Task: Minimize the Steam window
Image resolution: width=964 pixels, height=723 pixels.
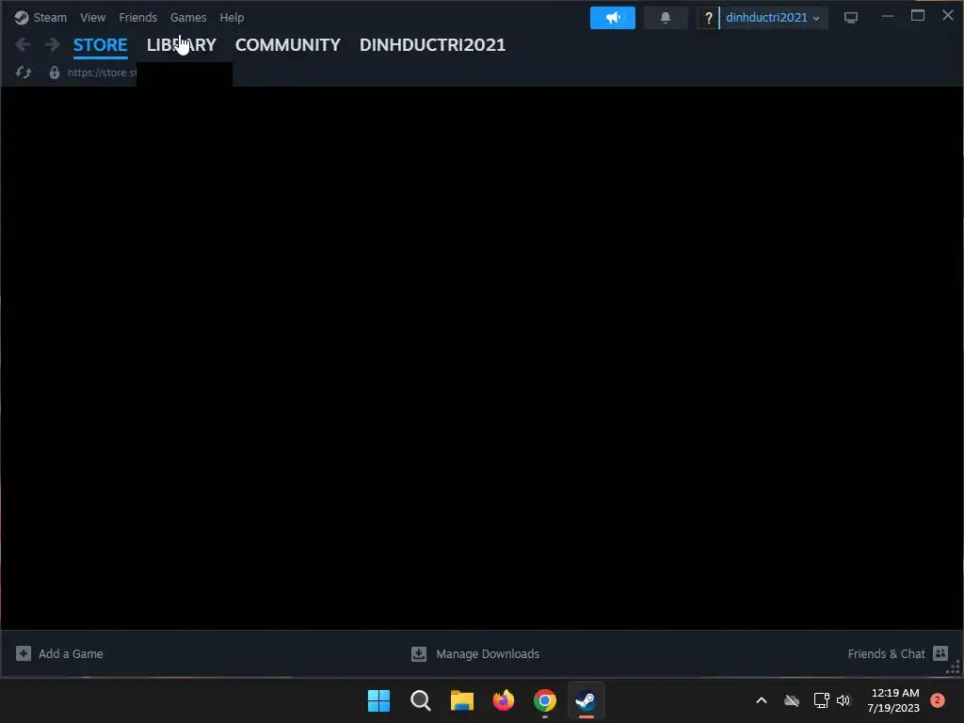Action: [x=887, y=17]
